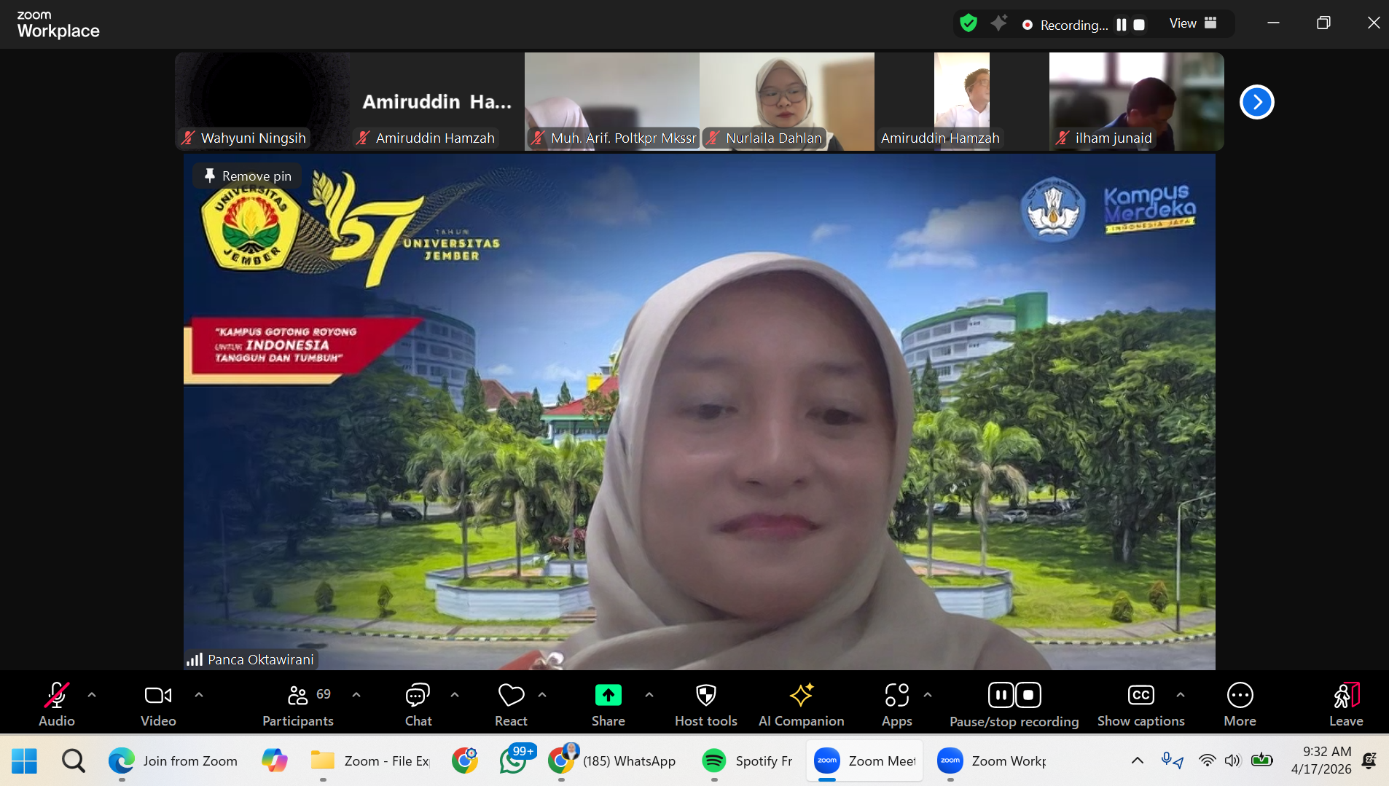
Task: Open the Participants panel
Action: (297, 701)
